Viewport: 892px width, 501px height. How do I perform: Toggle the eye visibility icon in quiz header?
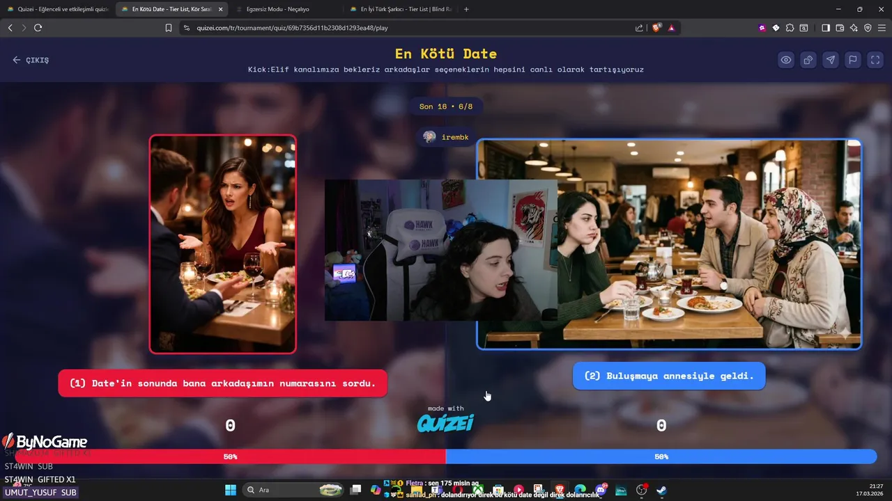[786, 60]
